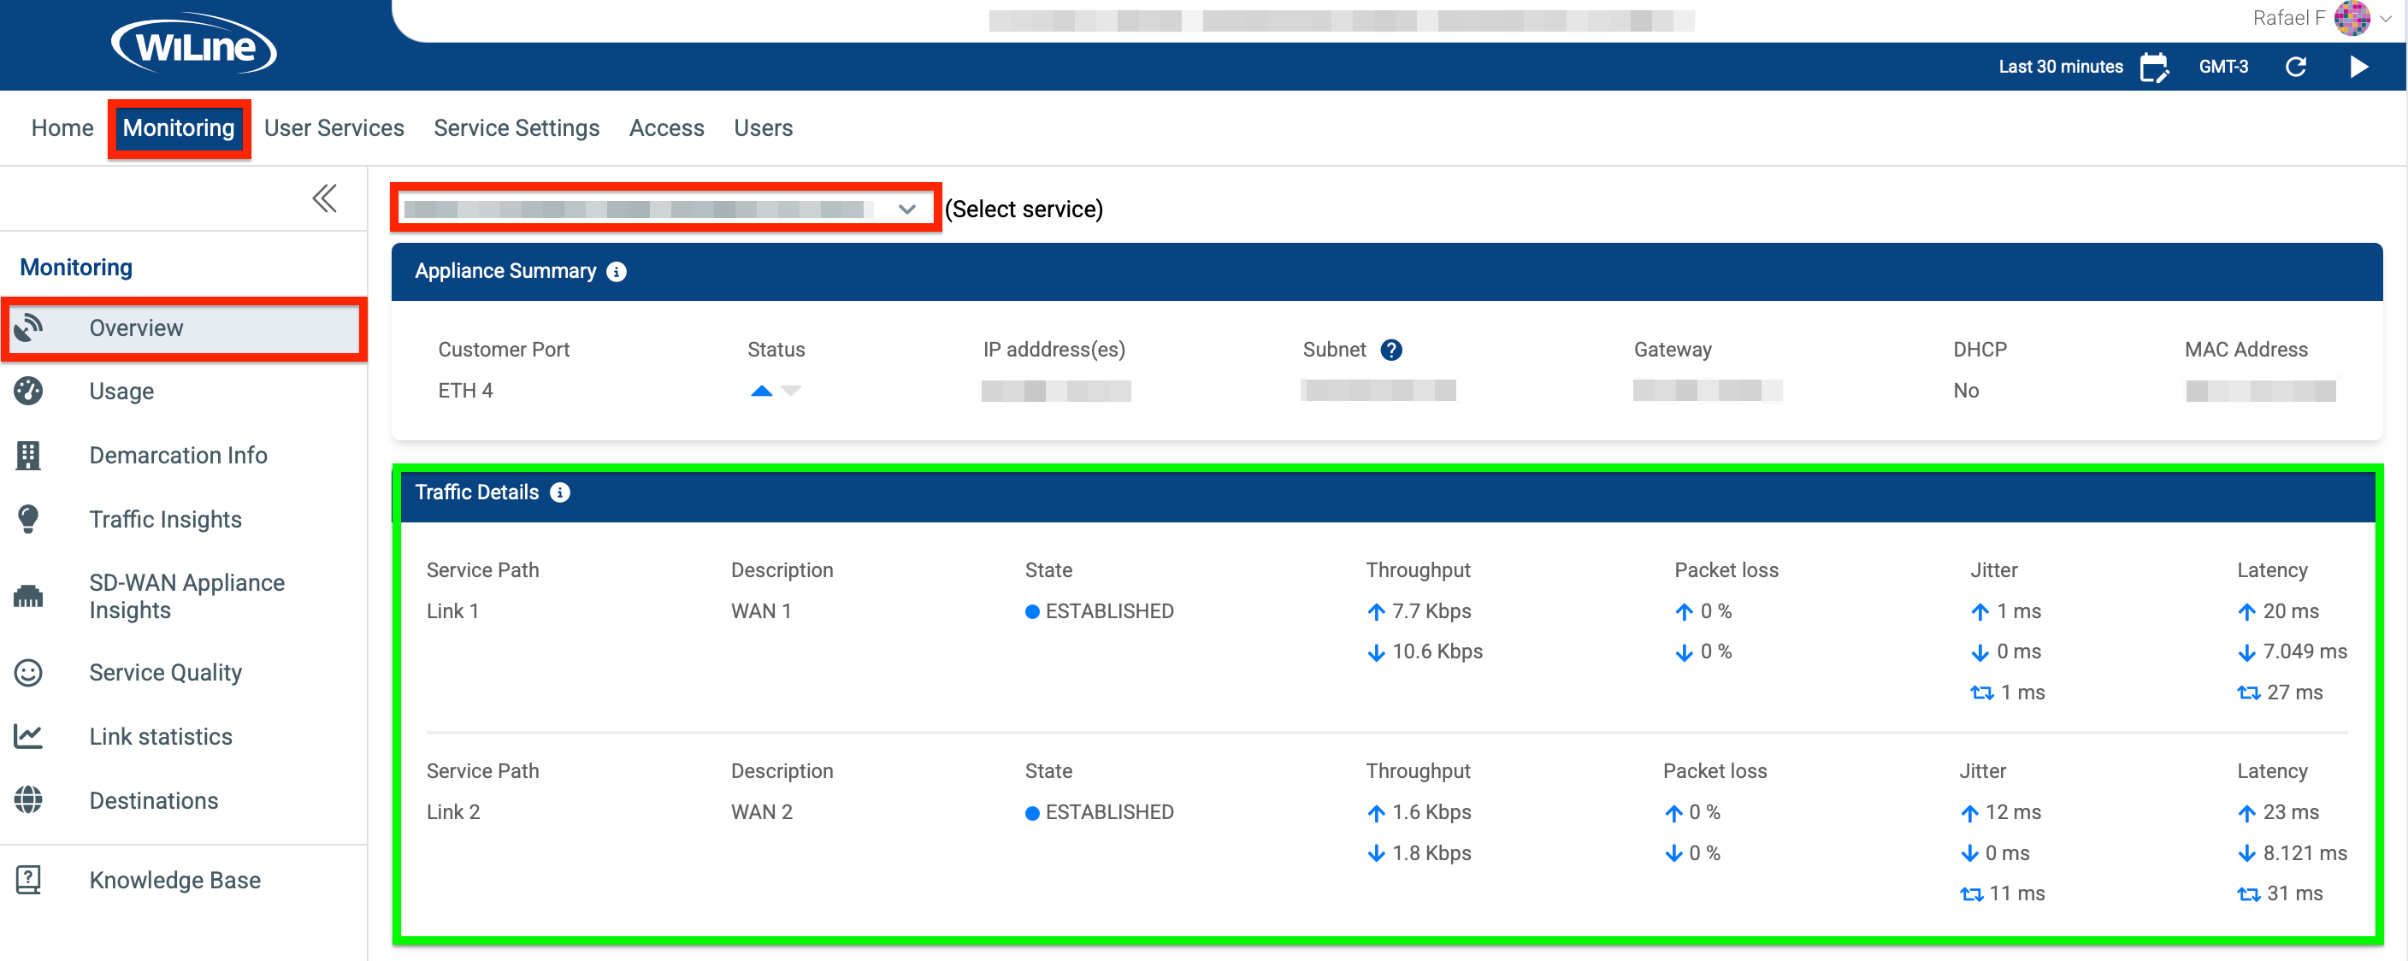Viewport: 2408px width, 961px height.
Task: View Link statistics page
Action: [161, 737]
